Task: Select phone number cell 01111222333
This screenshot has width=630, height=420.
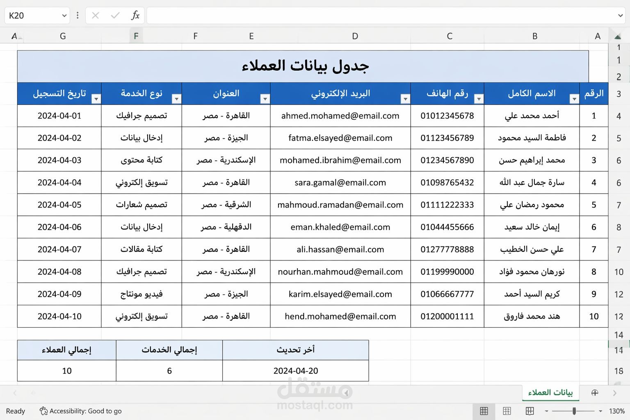Action: click(x=447, y=205)
